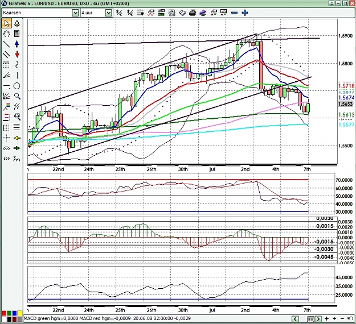Open the Kaarsen chart type dropdown

click(x=75, y=13)
